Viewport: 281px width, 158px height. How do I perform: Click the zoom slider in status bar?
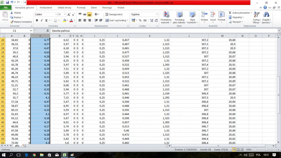[x=267, y=150]
